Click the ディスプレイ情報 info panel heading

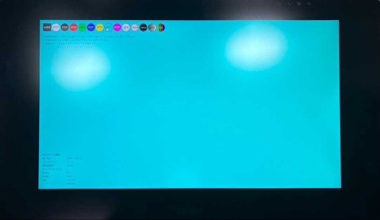click(51, 155)
